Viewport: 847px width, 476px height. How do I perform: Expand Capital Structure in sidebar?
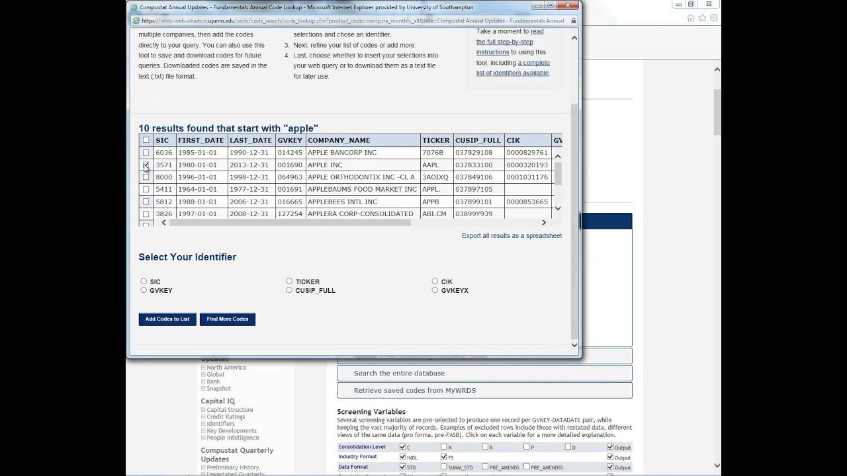pos(203,410)
